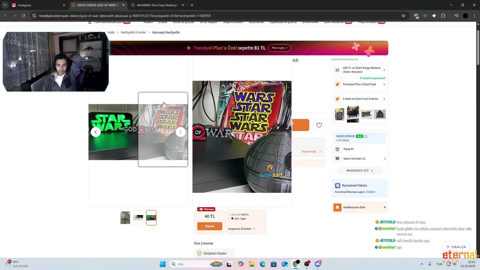Screen dimensions: 480x270
Task: Click the Windows taskbar Ara search box
Action: tap(196, 264)
